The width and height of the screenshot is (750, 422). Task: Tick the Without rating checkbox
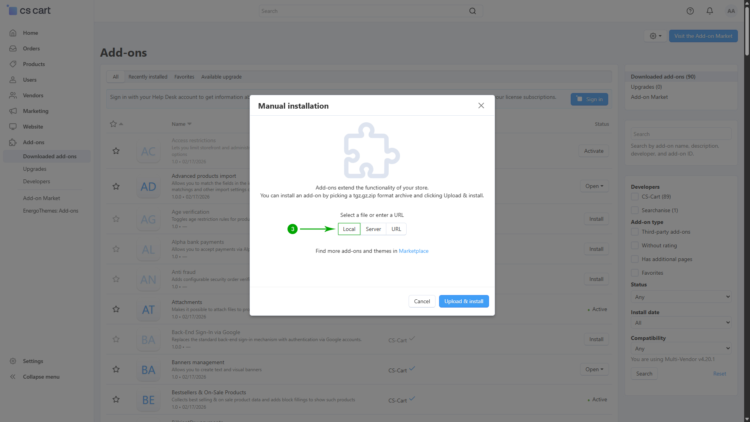tap(635, 245)
